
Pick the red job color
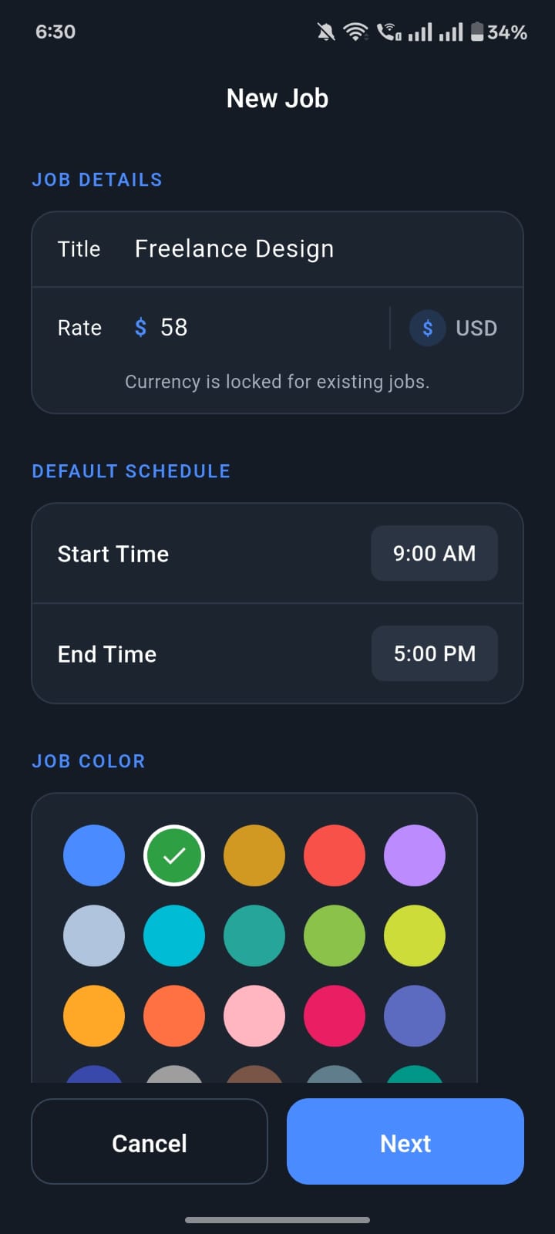[335, 855]
